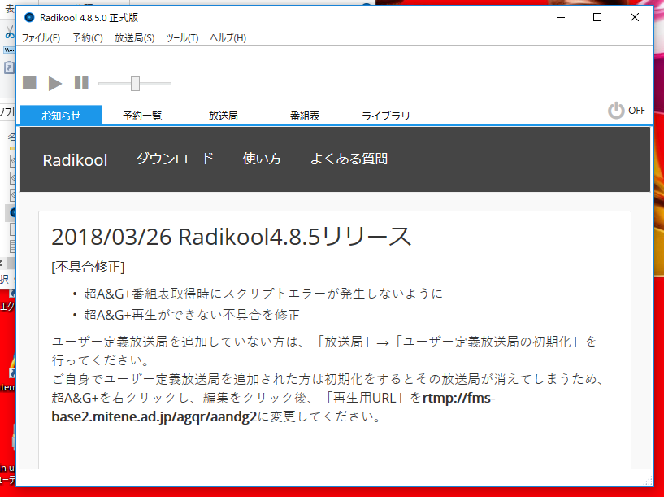Pause playback with the pause button
Screen dimensions: 664x497
(81, 83)
